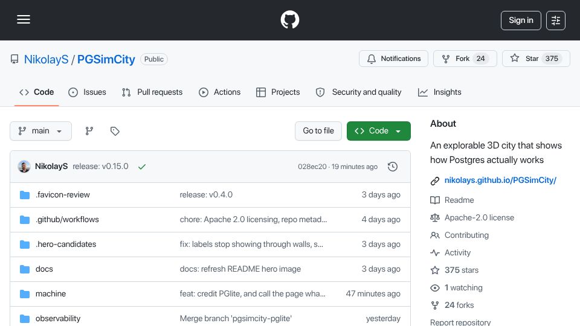Open the PGSimCity repository link
Screen dimensions: 580x326
click(x=106, y=59)
